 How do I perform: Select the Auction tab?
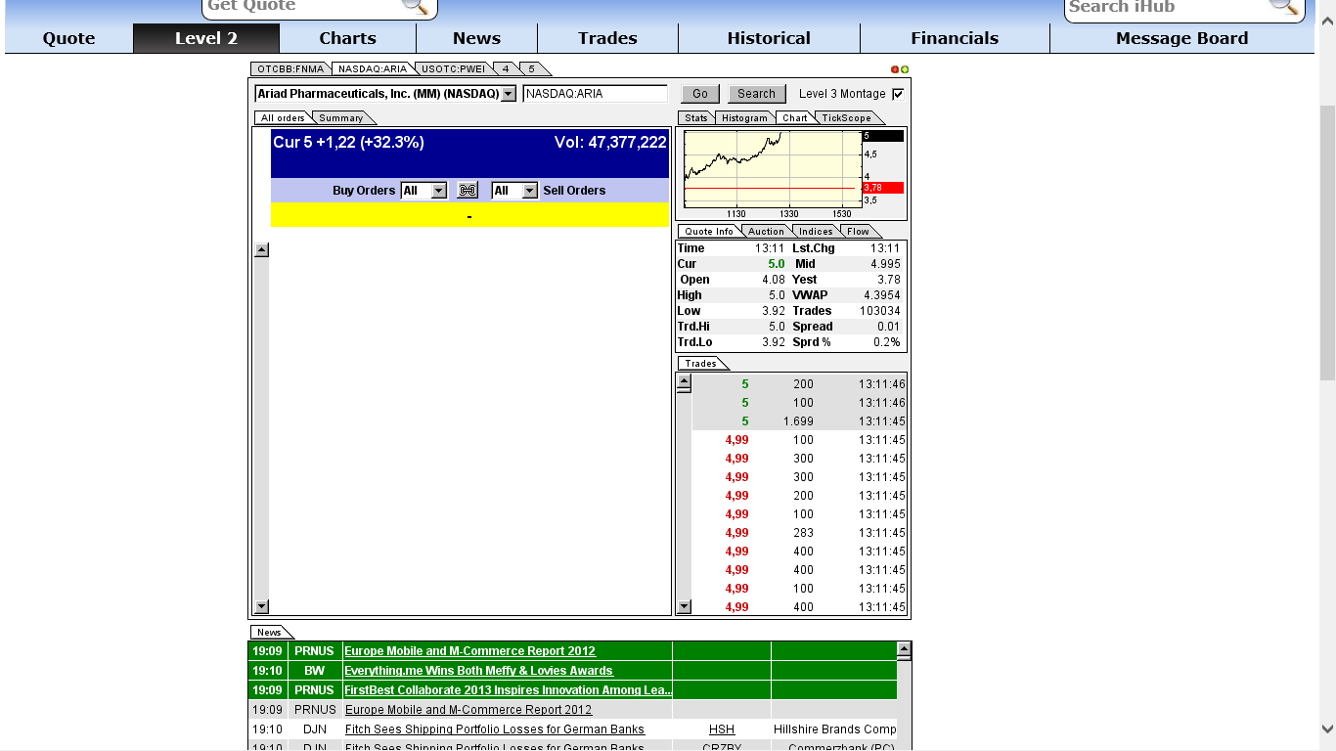point(766,231)
